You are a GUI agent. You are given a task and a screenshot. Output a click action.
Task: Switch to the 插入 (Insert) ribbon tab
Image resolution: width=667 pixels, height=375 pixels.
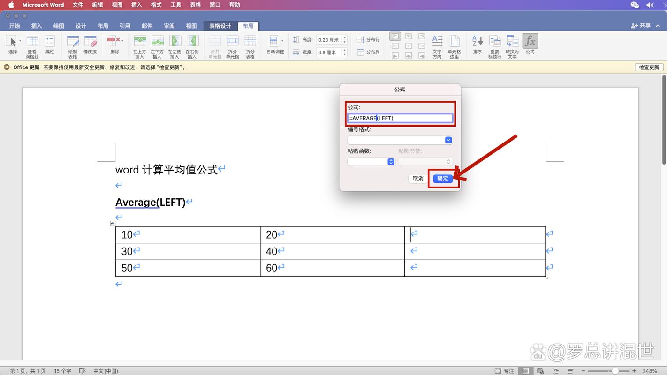click(x=37, y=26)
